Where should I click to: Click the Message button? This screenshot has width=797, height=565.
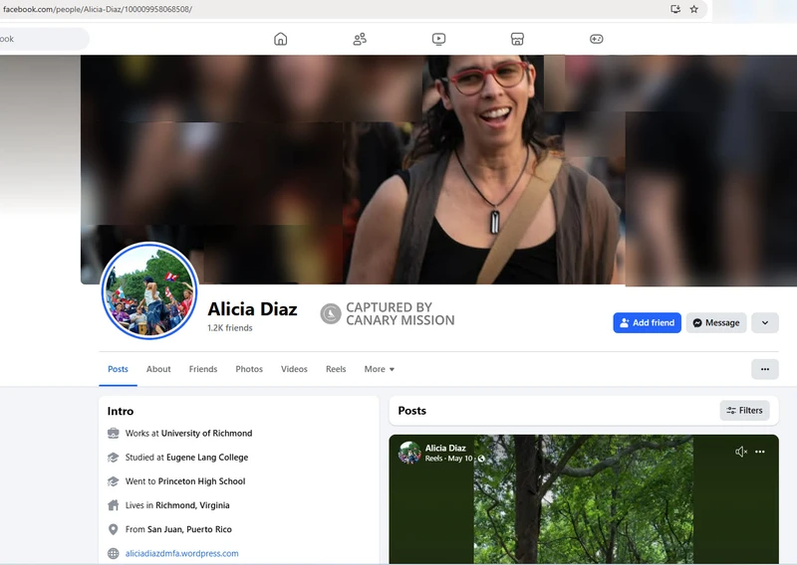[x=716, y=323]
